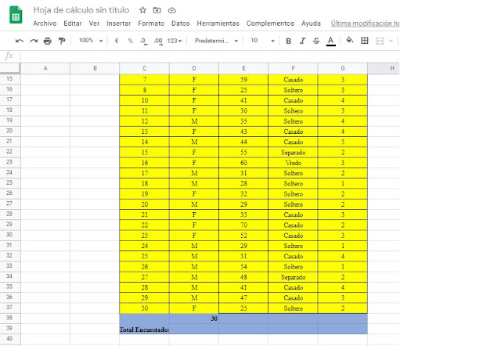The width and height of the screenshot is (501, 346).
Task: Select age cell 52 in row 30
Action: click(x=243, y=236)
